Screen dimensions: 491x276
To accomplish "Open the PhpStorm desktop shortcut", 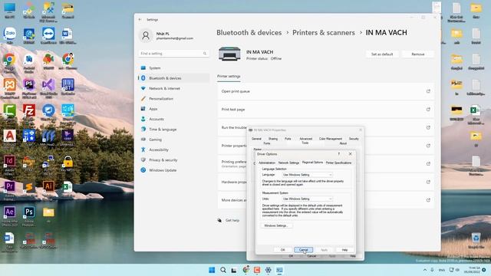I will coord(29,87).
